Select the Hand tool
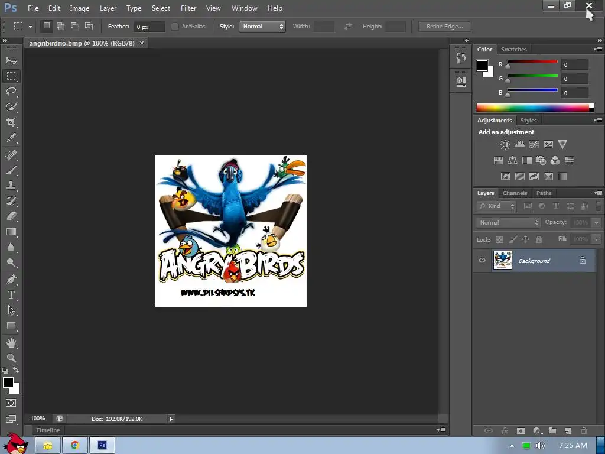This screenshot has width=605, height=454. click(x=11, y=343)
